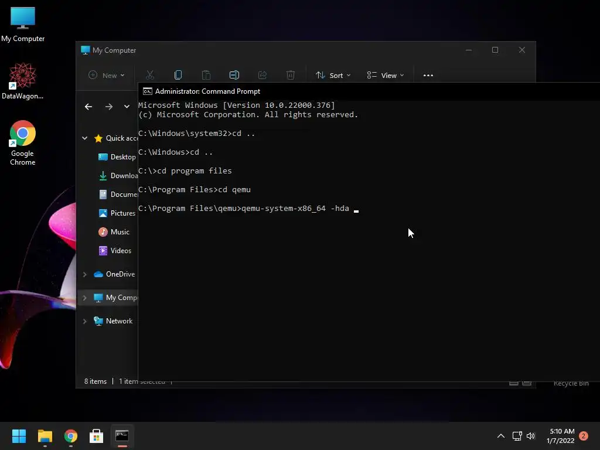Open Google Chrome desktop shortcut
This screenshot has width=600, height=450.
pos(23,142)
